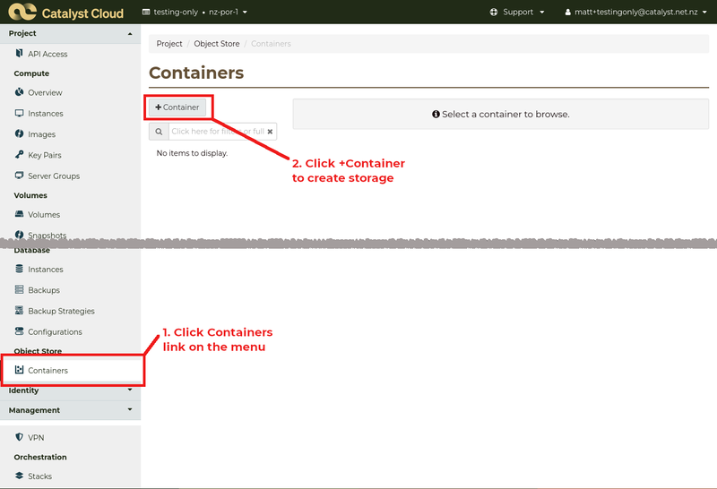Open Compute Overview in the sidebar
Viewport: 717px width, 489px height.
(x=45, y=93)
